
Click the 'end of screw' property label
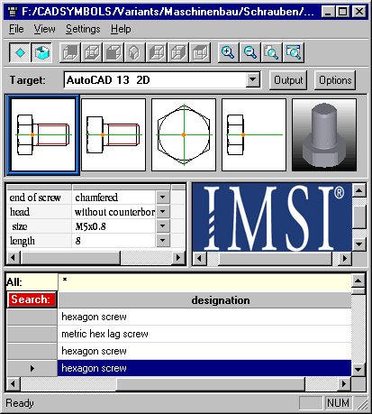click(x=35, y=198)
